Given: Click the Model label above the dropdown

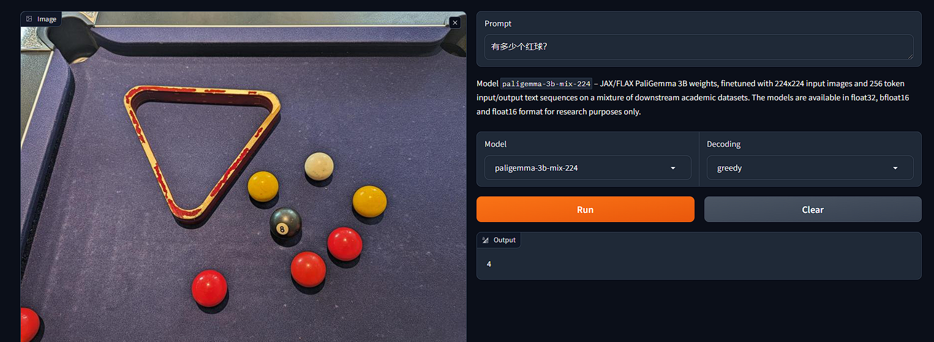Looking at the screenshot, I should 495,144.
